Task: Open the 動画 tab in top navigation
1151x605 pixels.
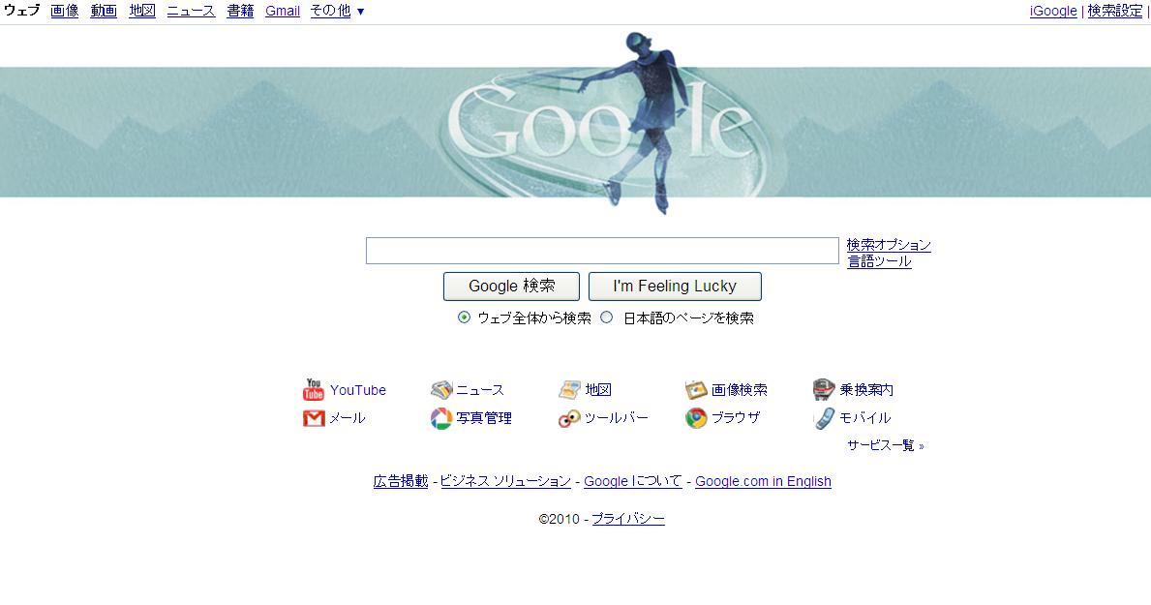Action: coord(104,11)
